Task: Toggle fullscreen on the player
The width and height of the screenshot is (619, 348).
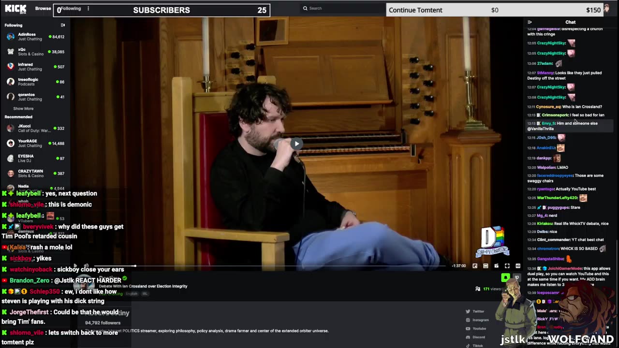Action: point(507,266)
